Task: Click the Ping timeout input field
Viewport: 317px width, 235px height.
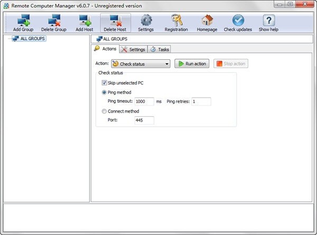Action: (144, 101)
